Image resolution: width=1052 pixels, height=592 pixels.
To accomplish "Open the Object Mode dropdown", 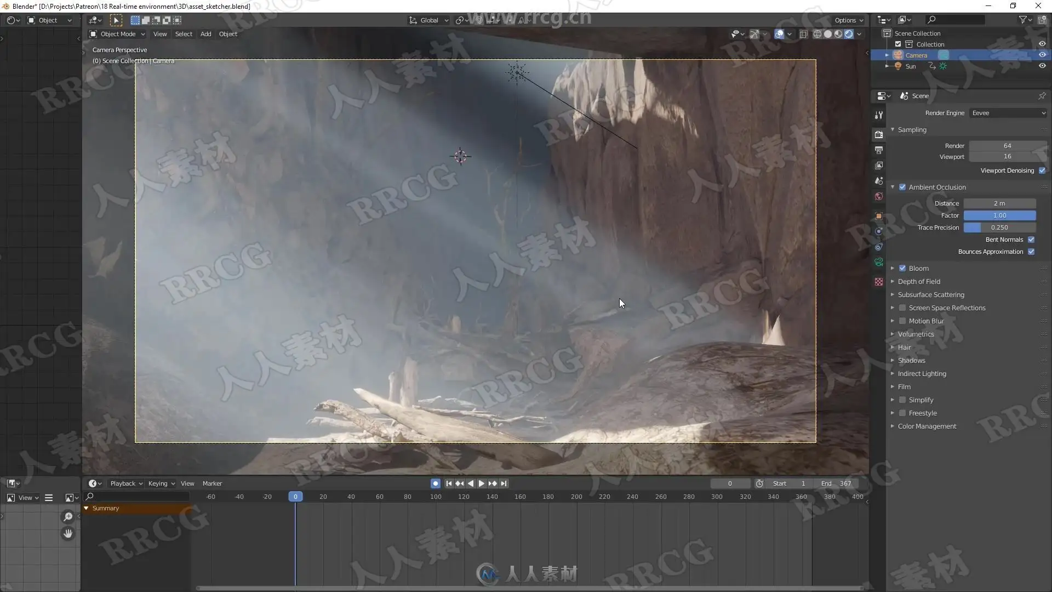I will pos(117,34).
